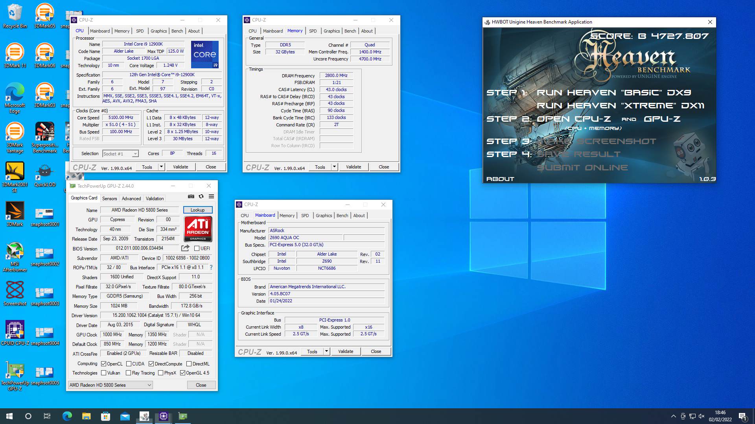Open the Screenshot desktop shortcut
This screenshot has height=424, width=755.
(15, 293)
